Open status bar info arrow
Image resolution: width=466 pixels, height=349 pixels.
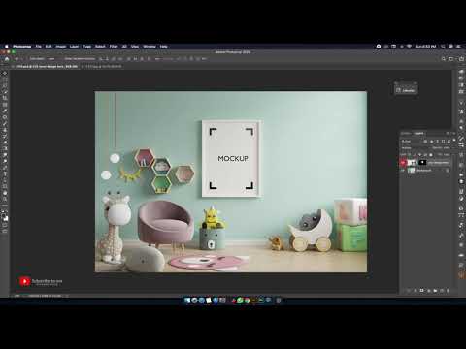[67, 296]
